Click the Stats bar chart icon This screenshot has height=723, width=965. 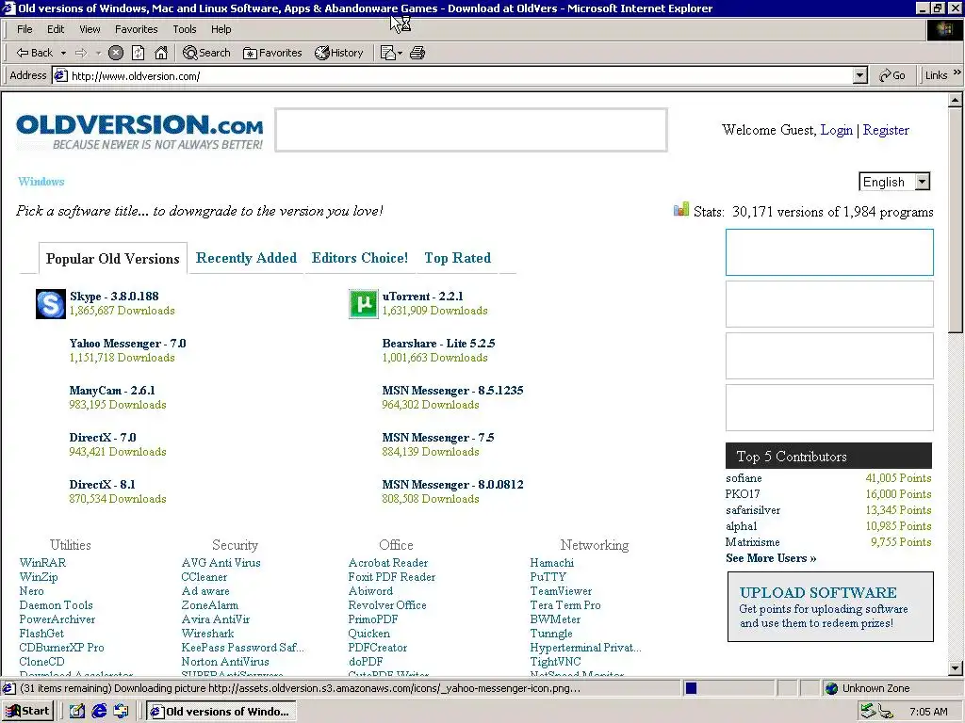[680, 210]
